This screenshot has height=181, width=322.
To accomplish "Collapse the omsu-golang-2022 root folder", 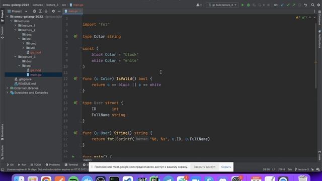I will tap(7, 17).
